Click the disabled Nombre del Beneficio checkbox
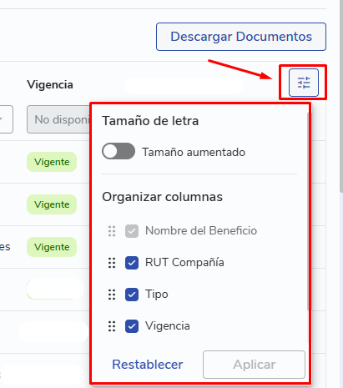The width and height of the screenshot is (343, 388). (x=132, y=231)
